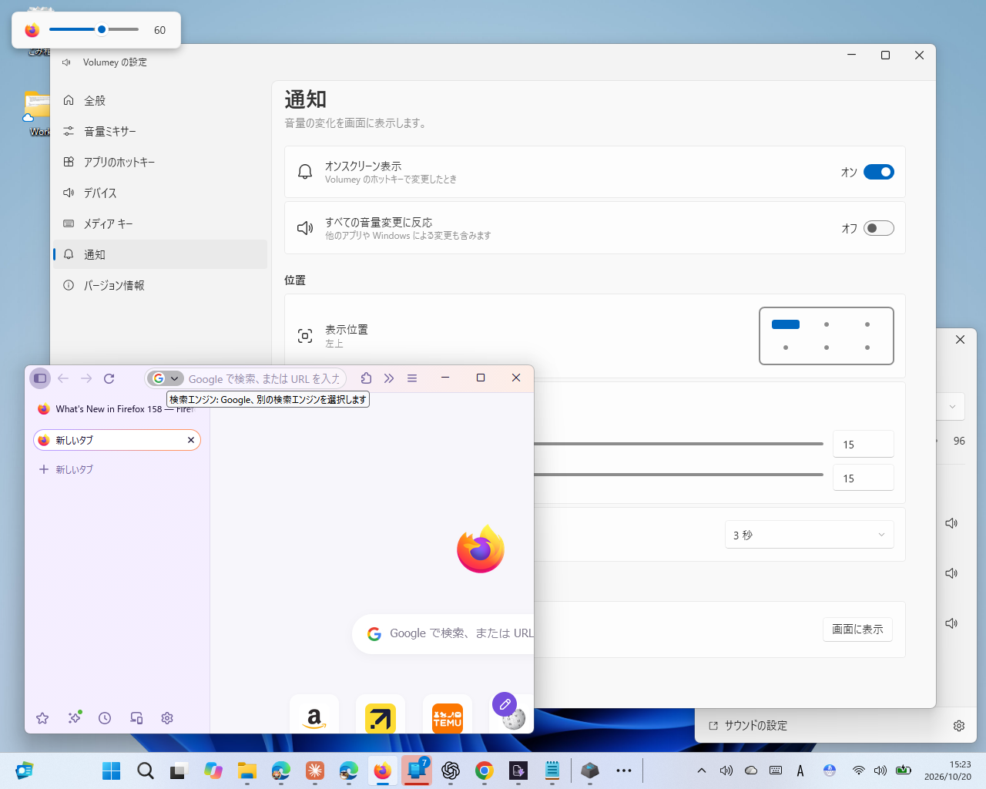986x789 pixels.
Task: Open the アプリのホットキー page
Action: coord(160,162)
